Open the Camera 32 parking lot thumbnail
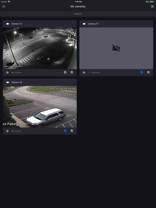156x208 pixels. pos(40,107)
